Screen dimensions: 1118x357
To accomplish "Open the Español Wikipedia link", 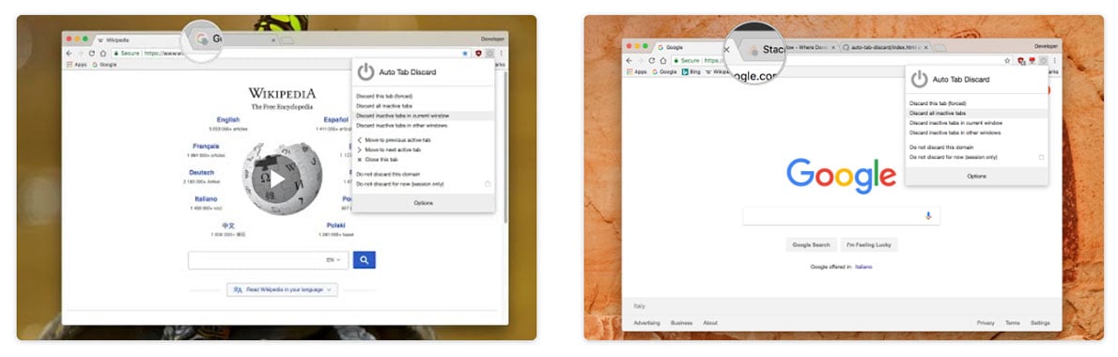I will 335,119.
